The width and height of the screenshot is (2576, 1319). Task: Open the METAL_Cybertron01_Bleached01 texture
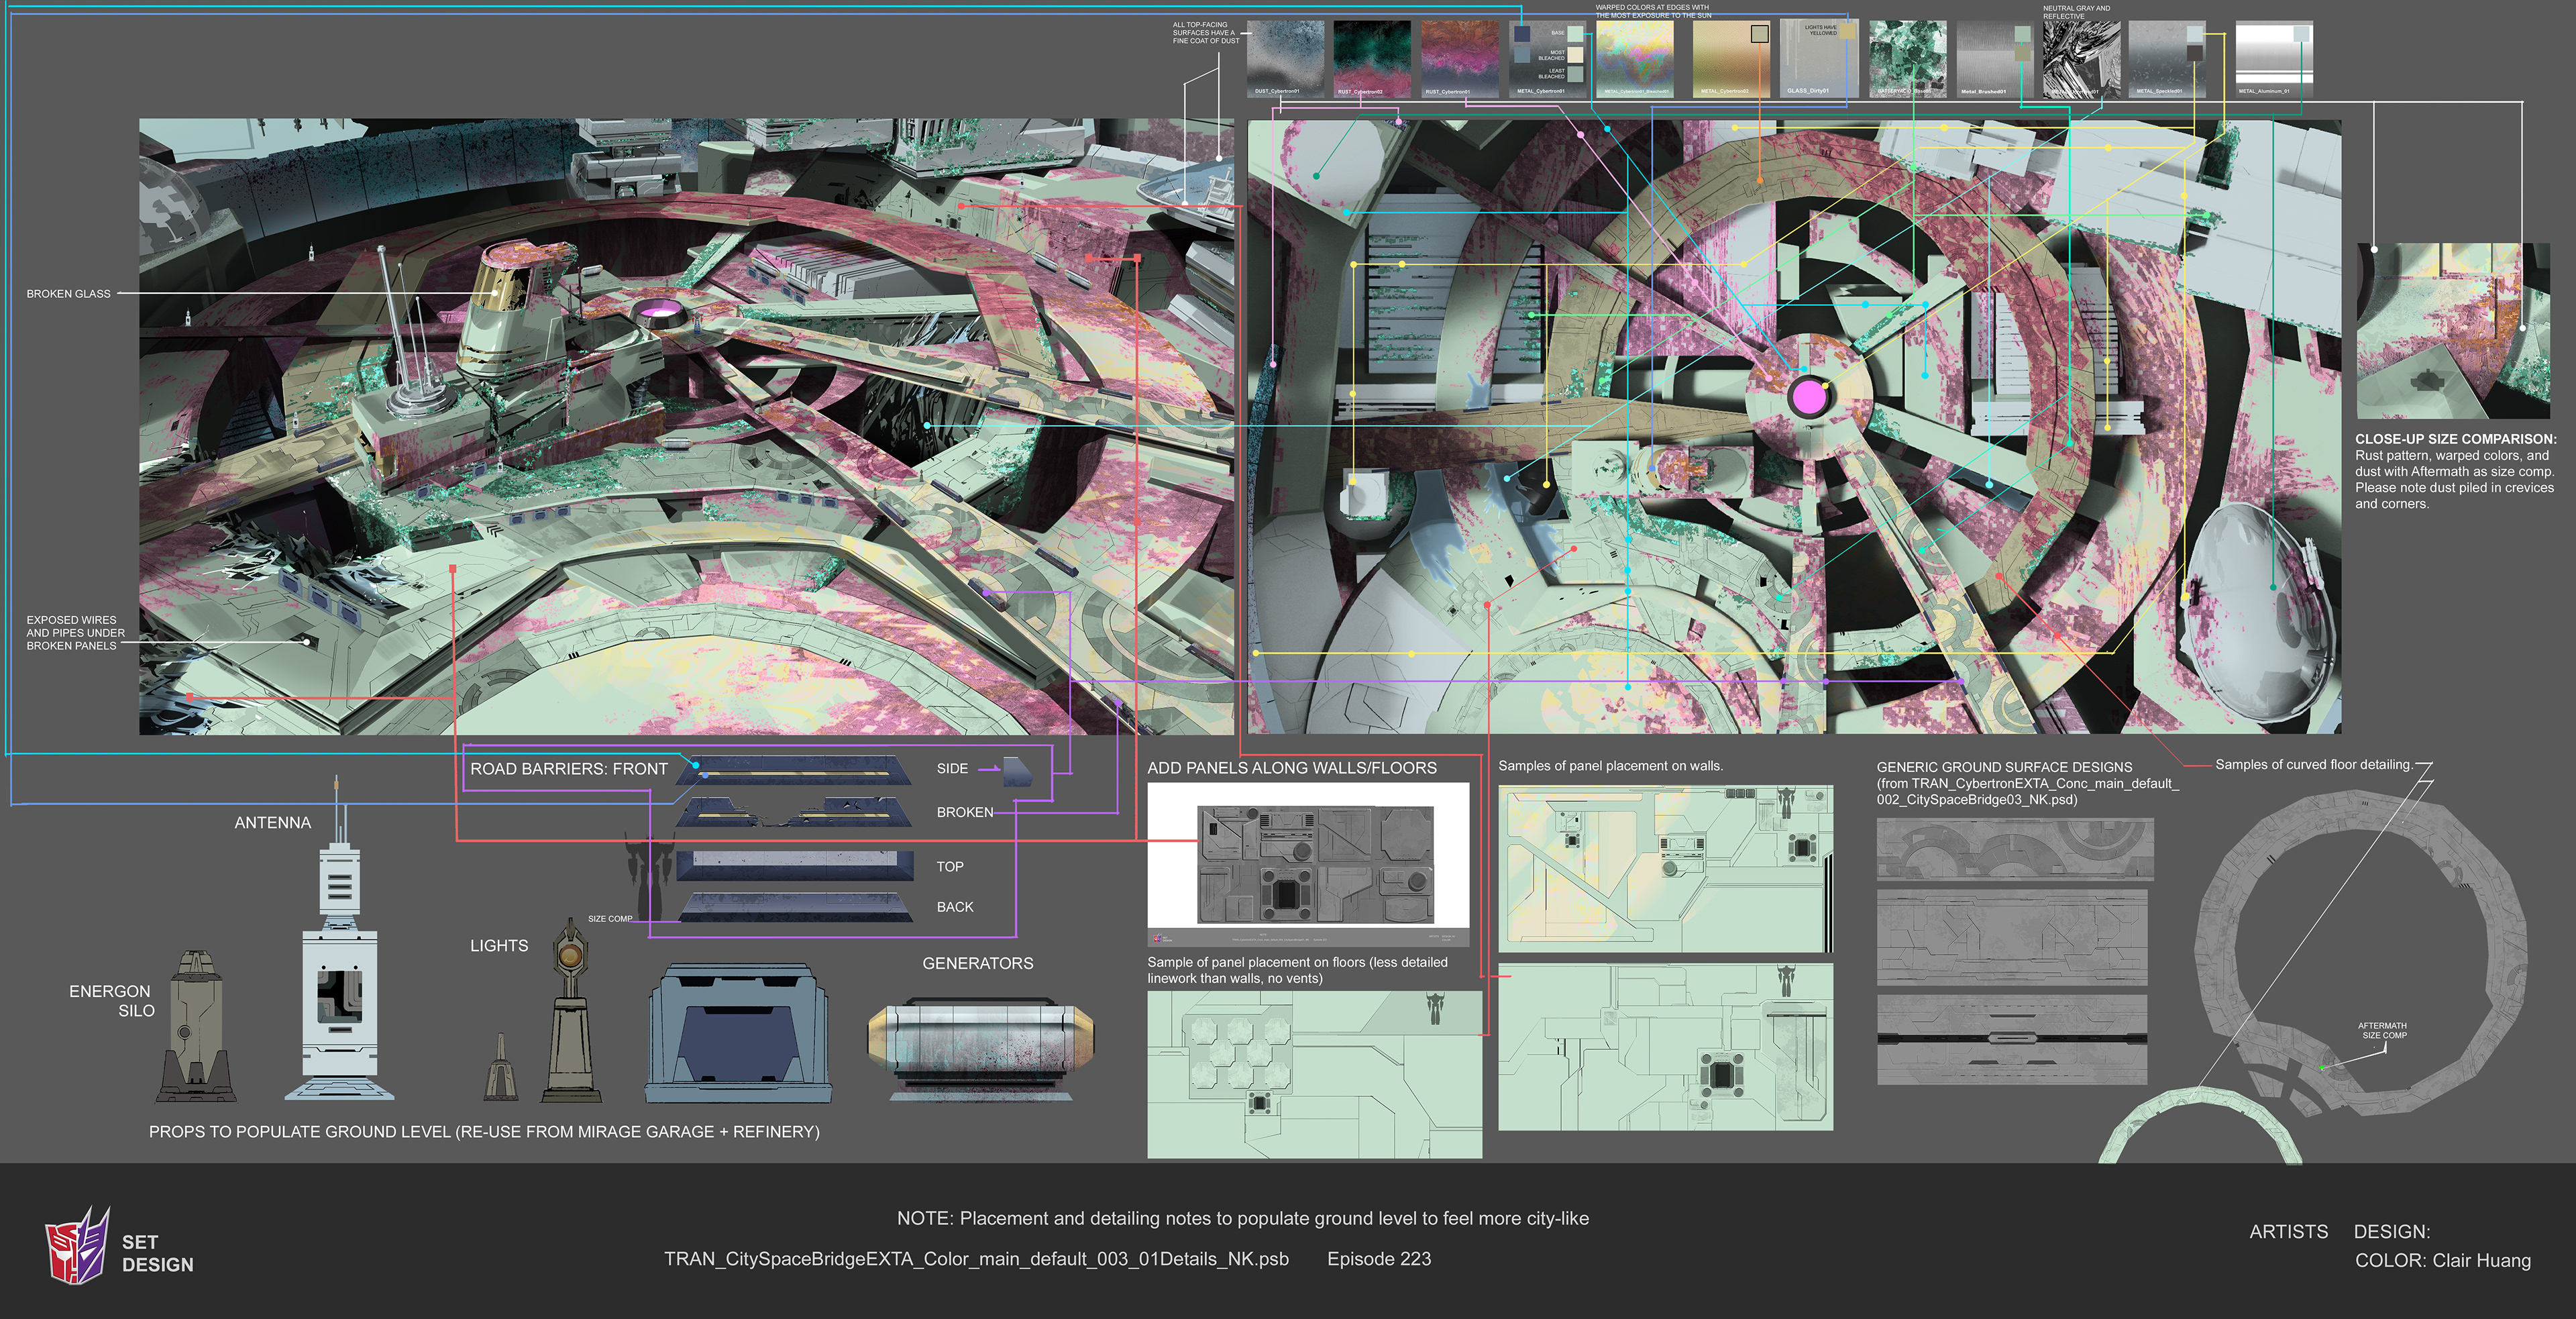1636,59
